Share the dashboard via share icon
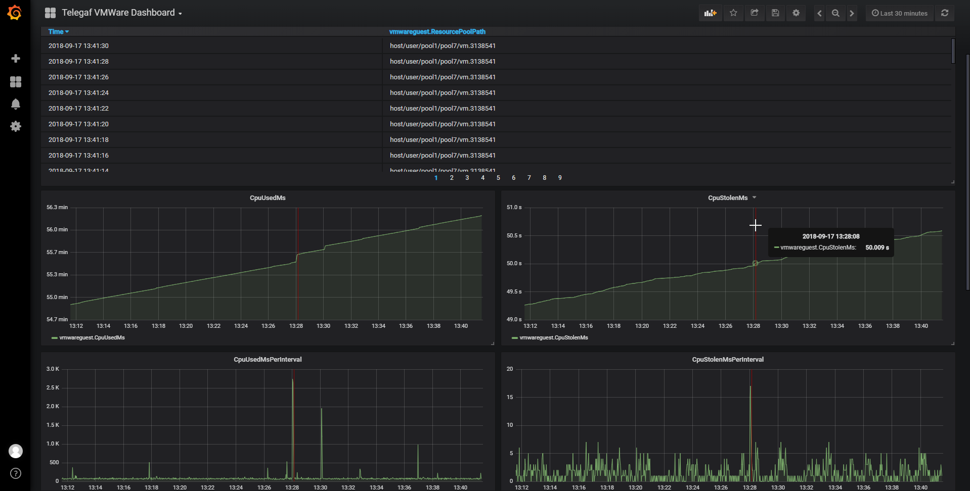Viewport: 970px width, 491px height. [x=755, y=13]
